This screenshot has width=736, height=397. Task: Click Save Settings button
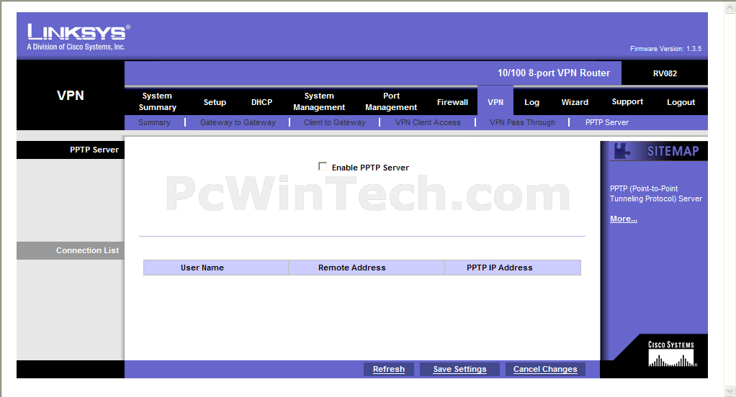click(459, 370)
